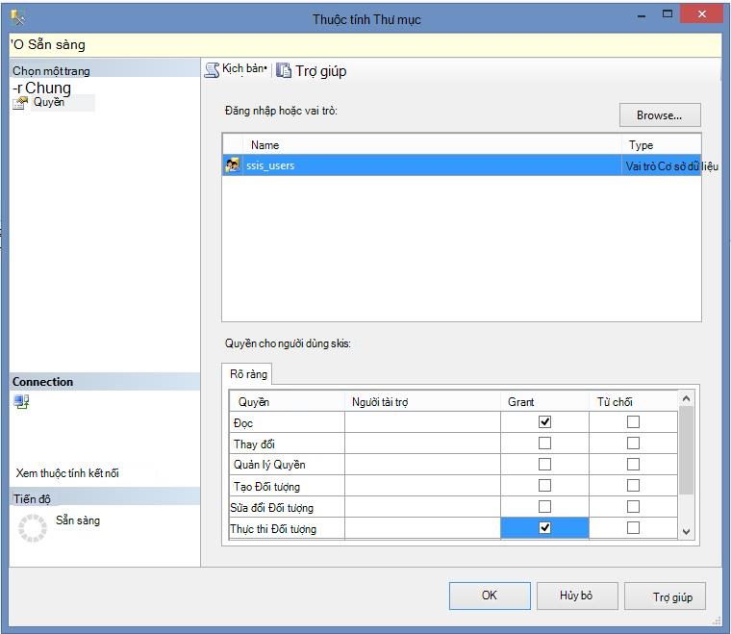Click the Hủy bỏ cancel button

577,596
